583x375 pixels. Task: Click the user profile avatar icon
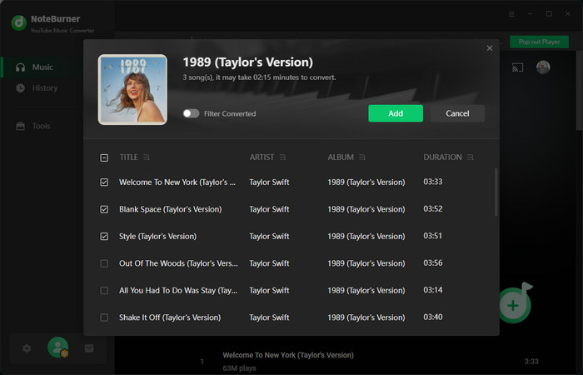[x=57, y=347]
